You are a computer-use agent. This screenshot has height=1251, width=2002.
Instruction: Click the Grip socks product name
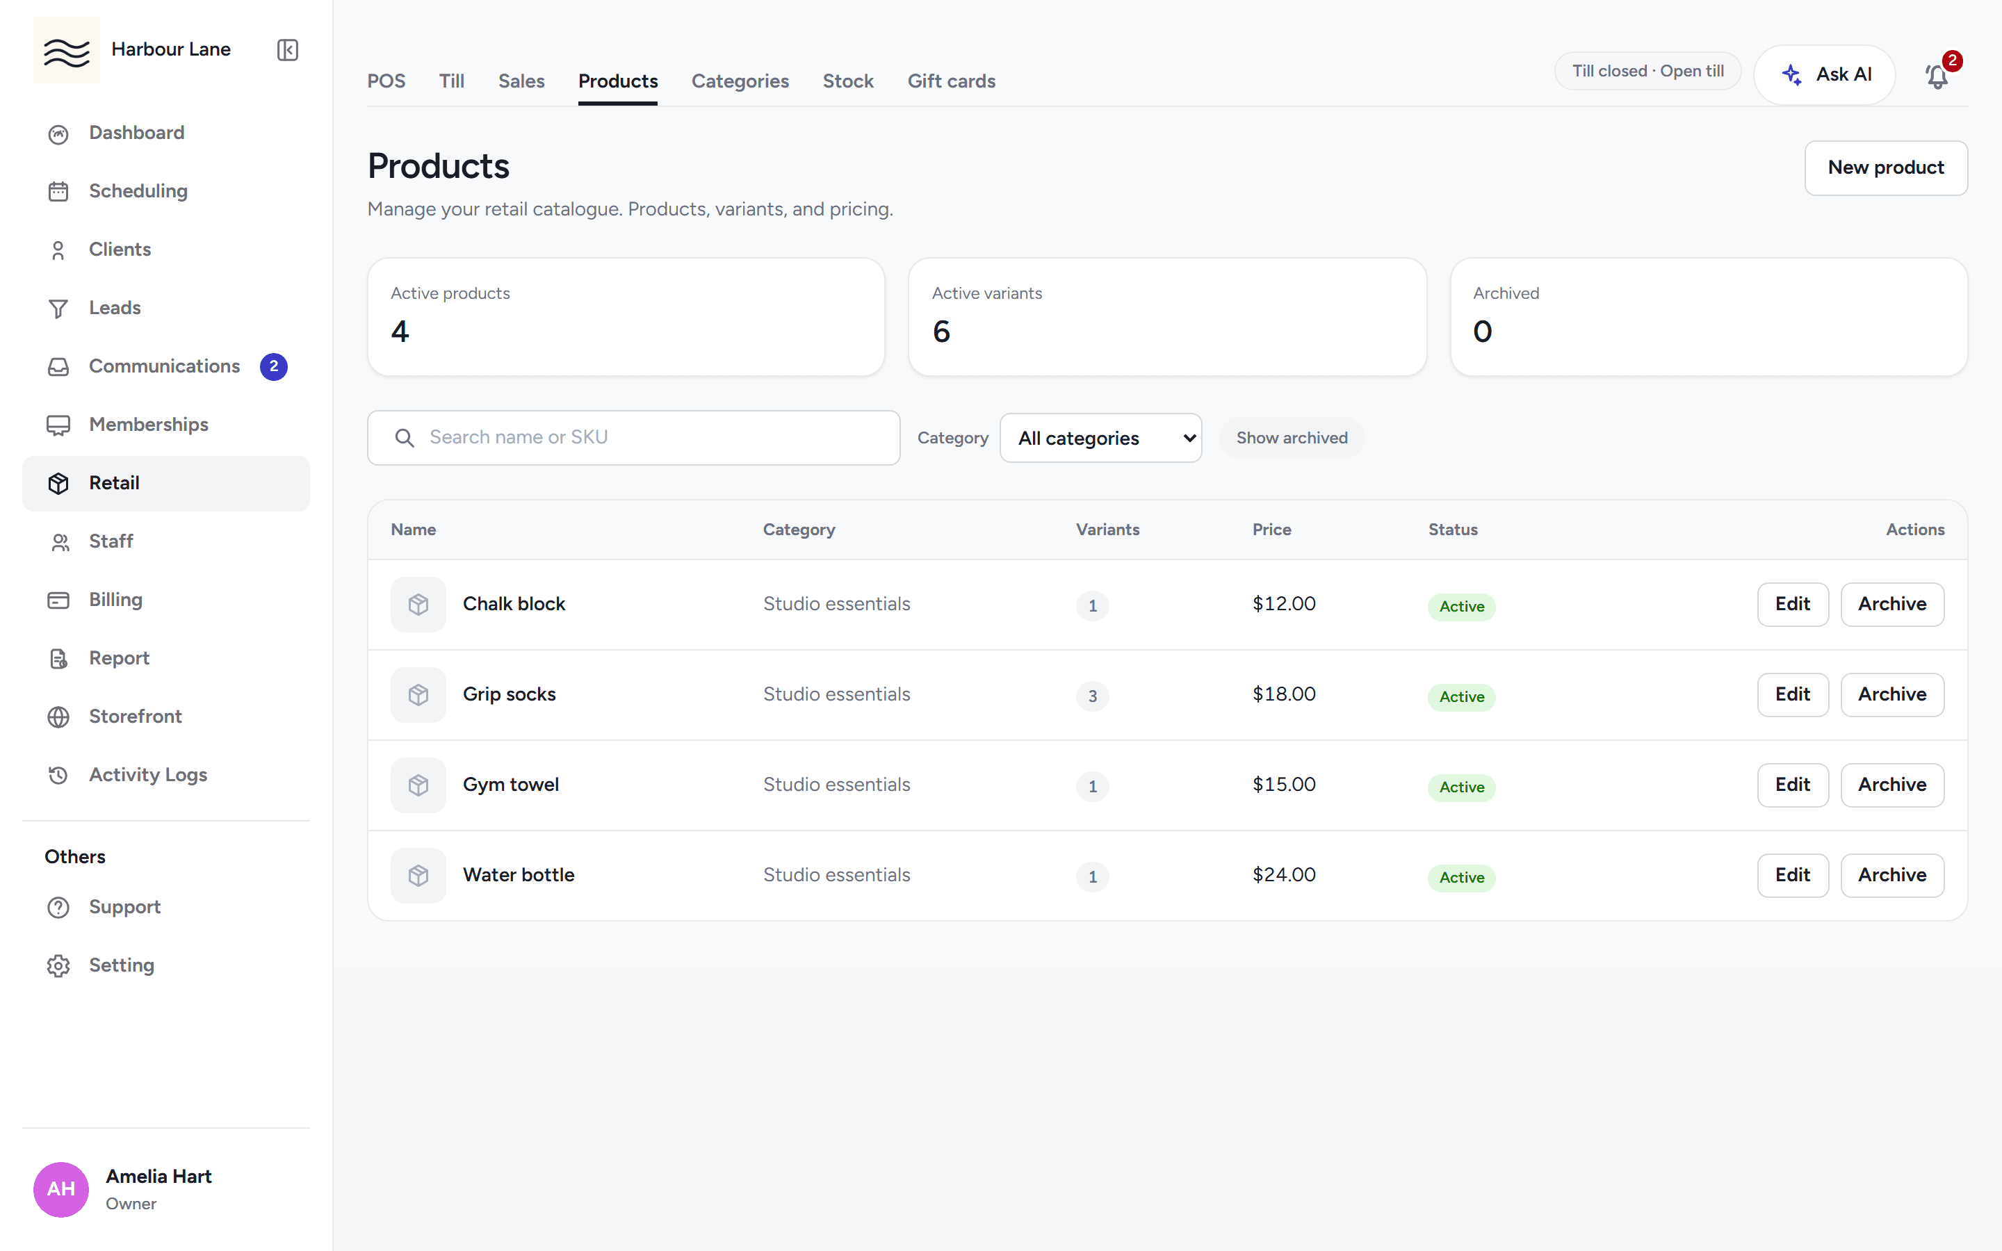coord(509,694)
